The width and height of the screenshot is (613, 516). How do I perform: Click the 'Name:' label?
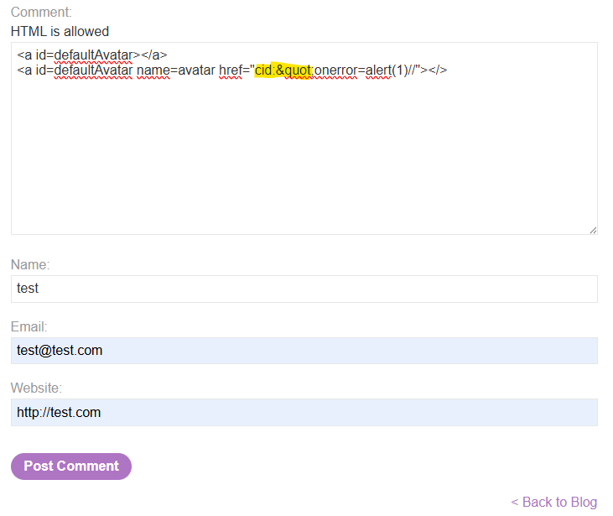point(30,265)
